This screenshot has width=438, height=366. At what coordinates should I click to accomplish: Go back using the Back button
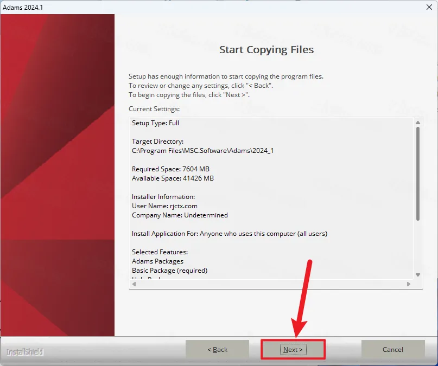(x=217, y=350)
